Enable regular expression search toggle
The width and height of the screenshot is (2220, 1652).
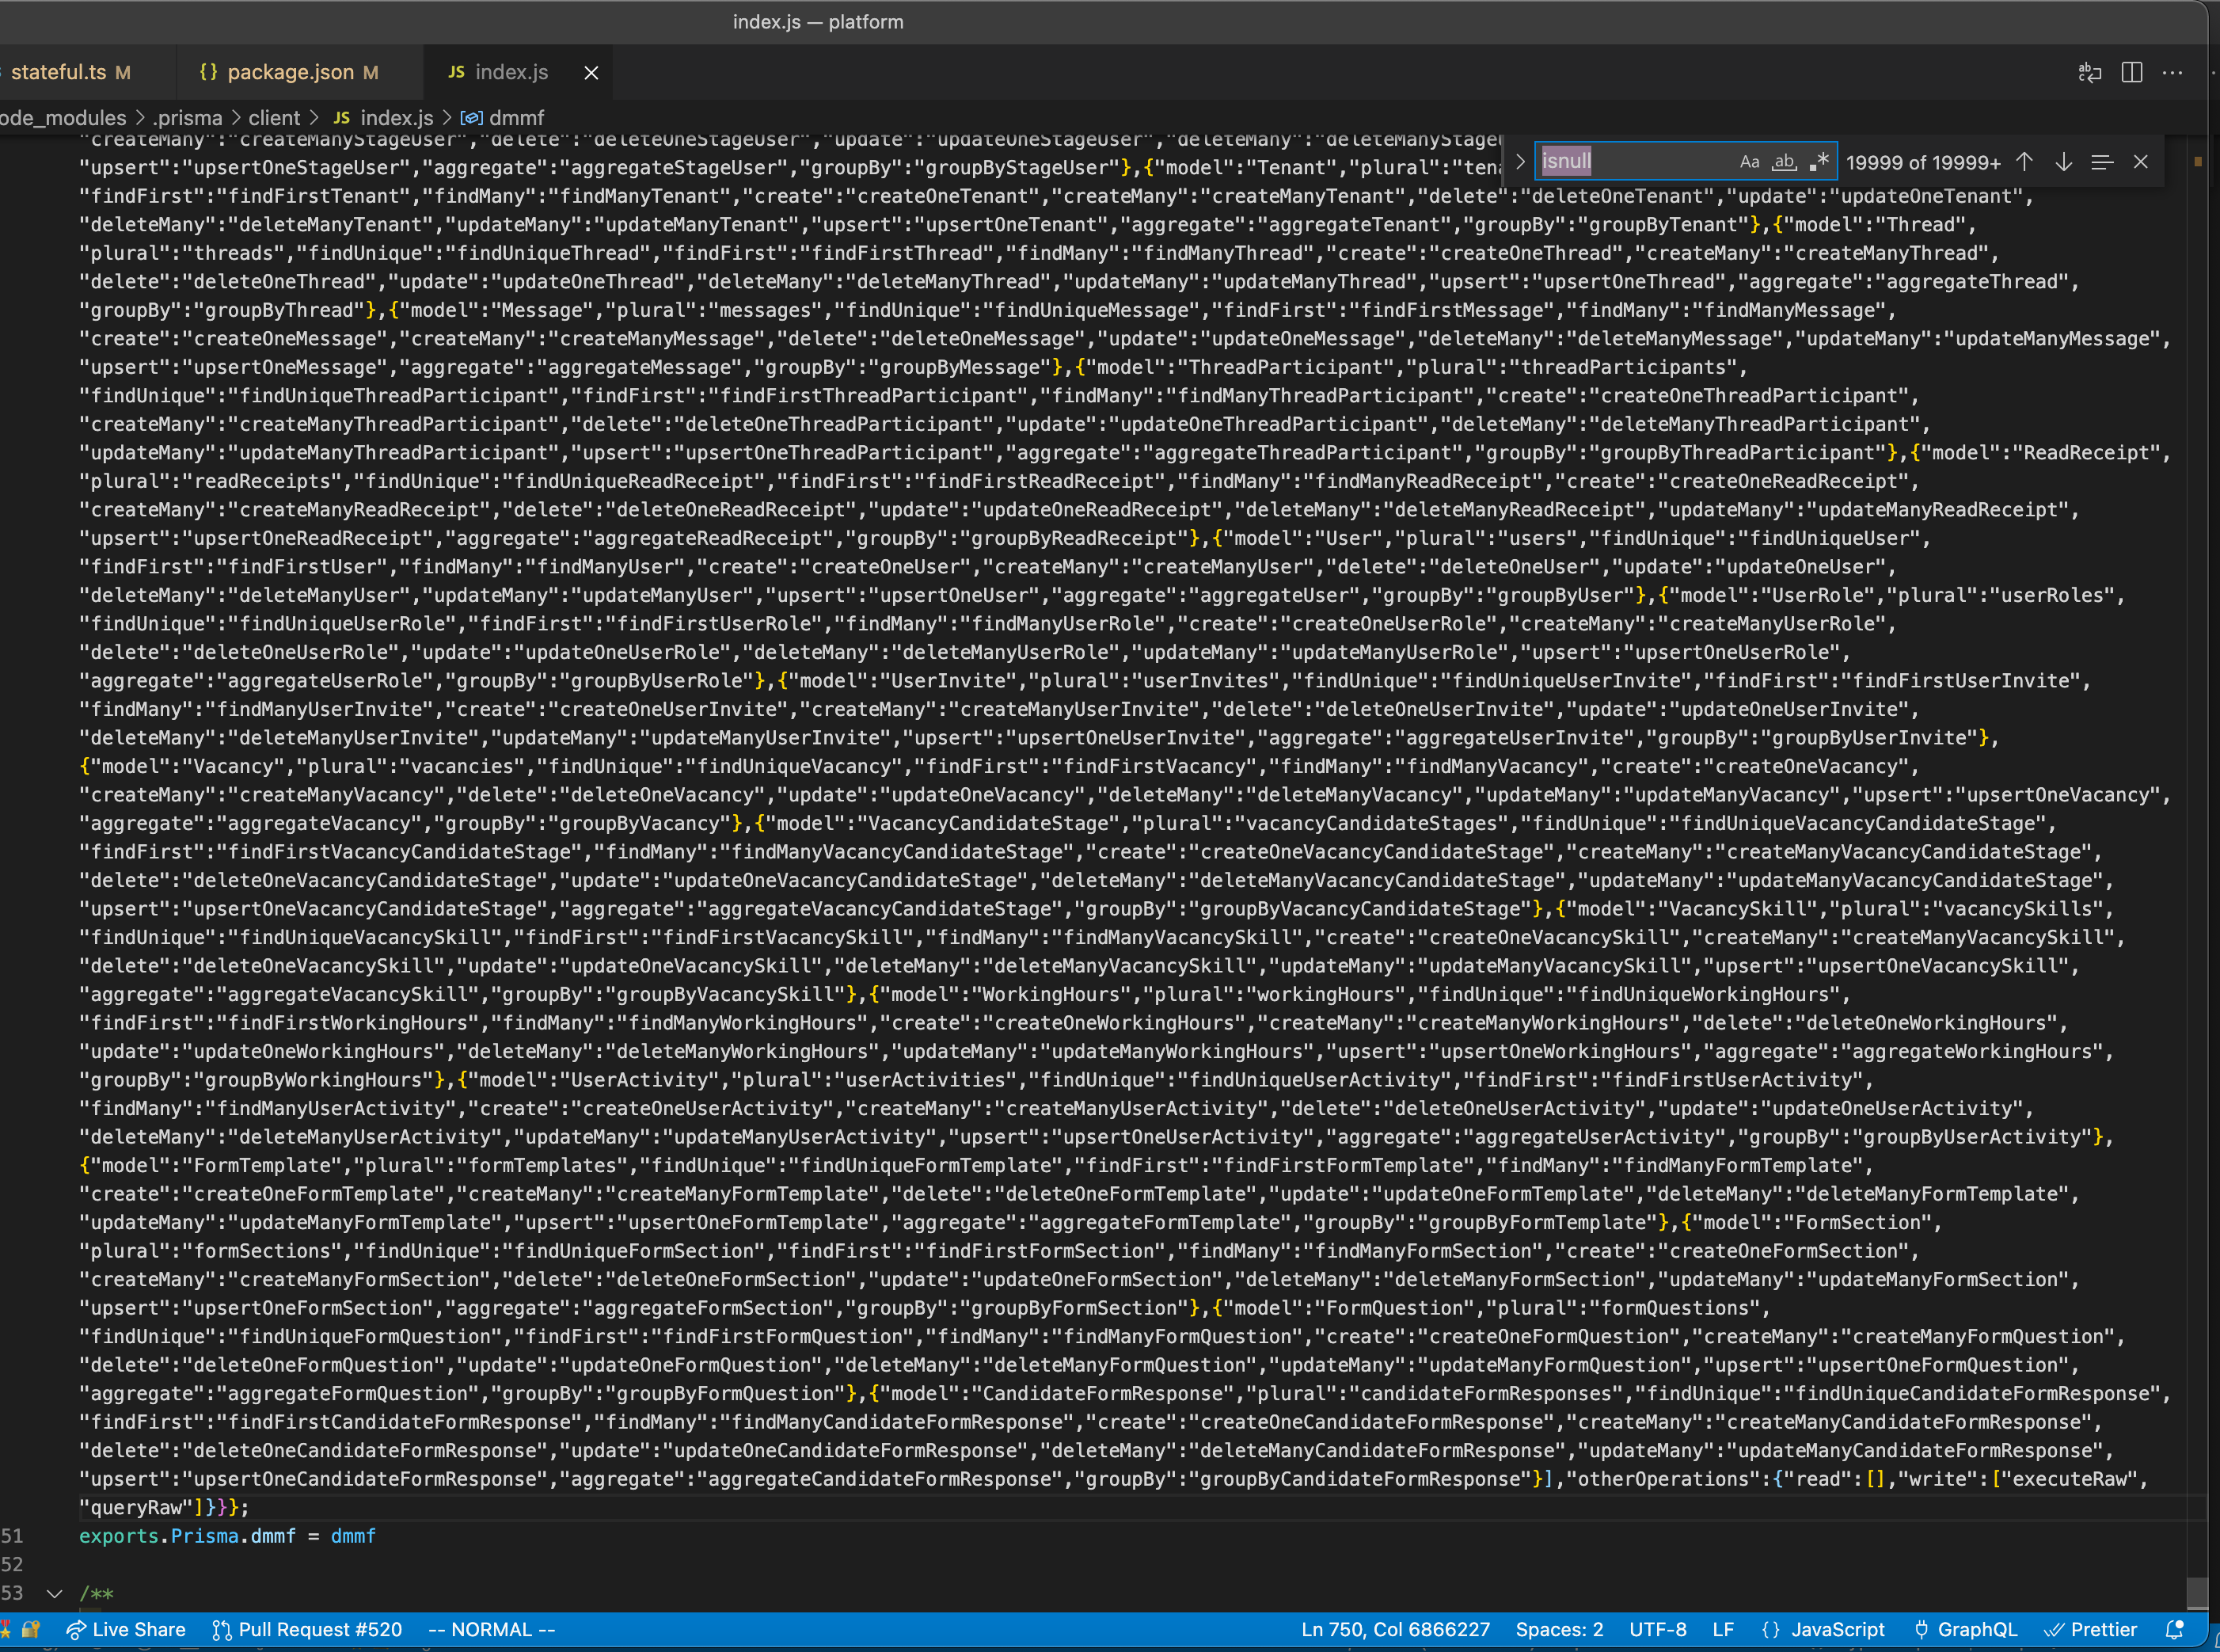(x=1819, y=162)
